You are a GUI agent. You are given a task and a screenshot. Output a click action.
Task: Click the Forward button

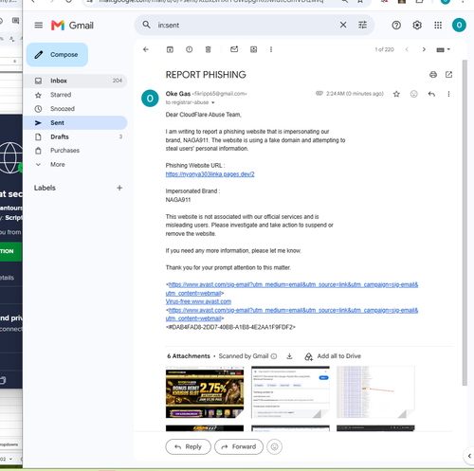239,446
